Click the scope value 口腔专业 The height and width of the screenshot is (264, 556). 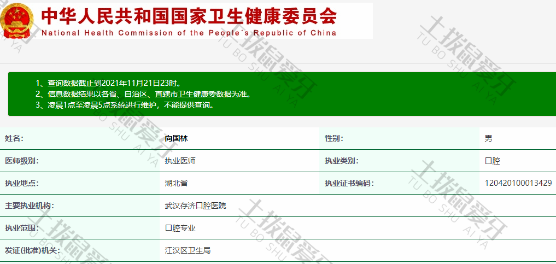(180, 228)
